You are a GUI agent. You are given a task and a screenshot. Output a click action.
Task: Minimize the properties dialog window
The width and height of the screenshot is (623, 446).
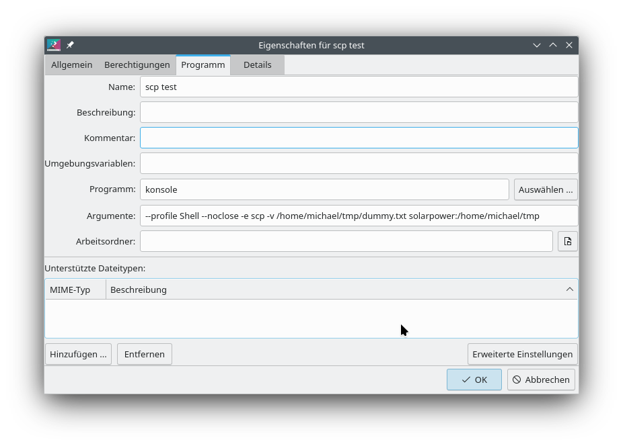(x=537, y=45)
